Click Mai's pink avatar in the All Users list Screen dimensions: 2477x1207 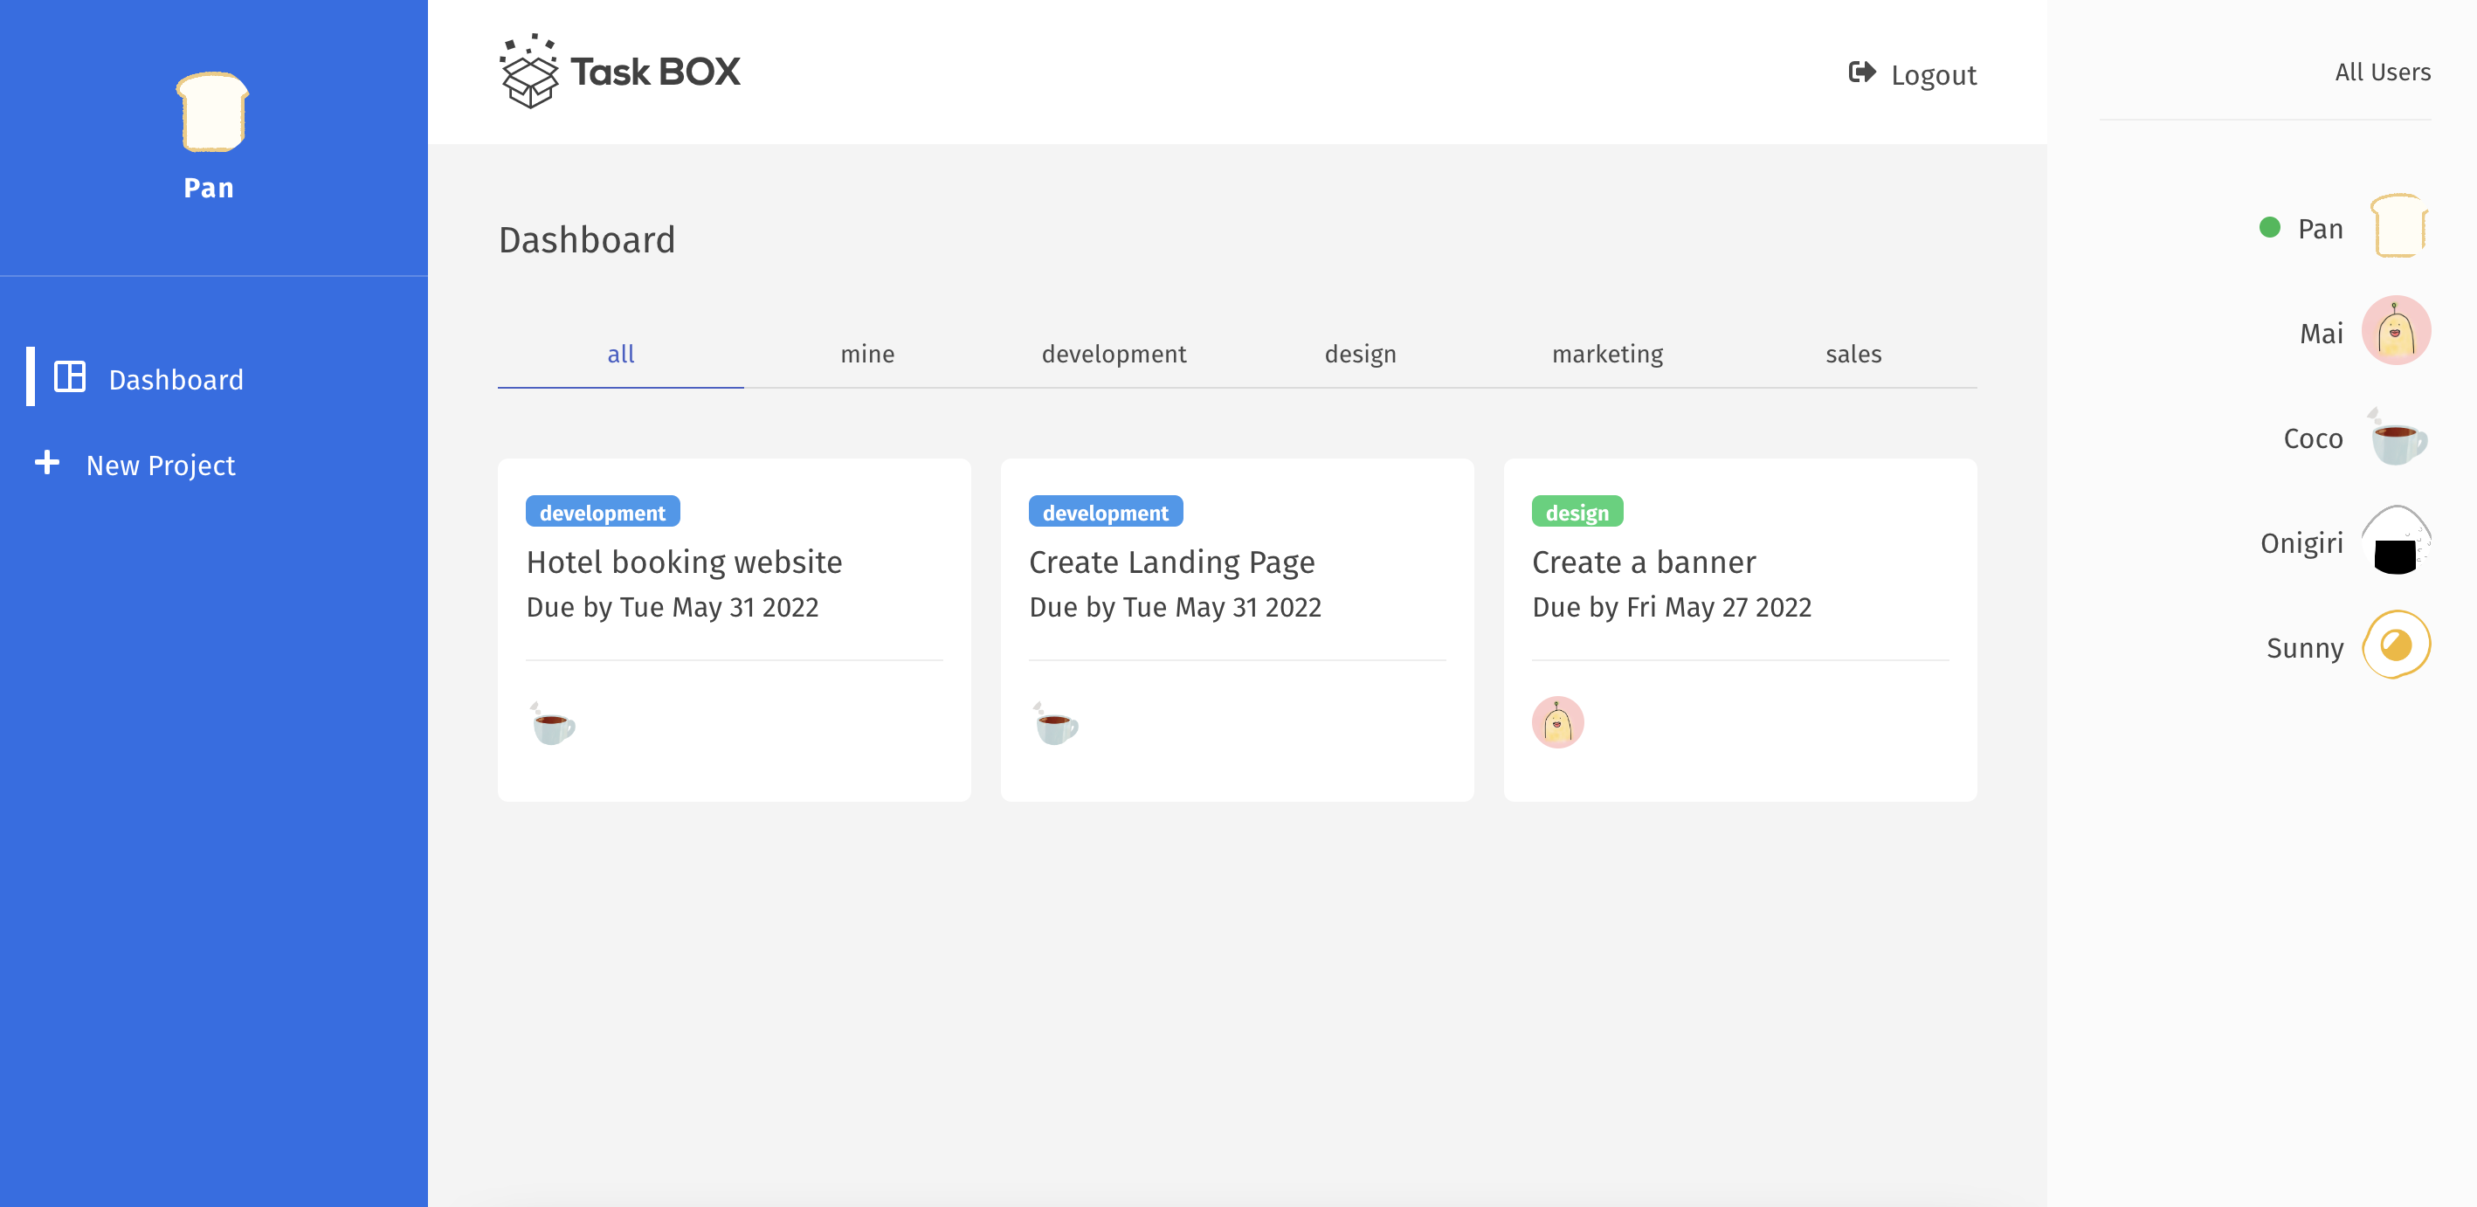[2397, 331]
